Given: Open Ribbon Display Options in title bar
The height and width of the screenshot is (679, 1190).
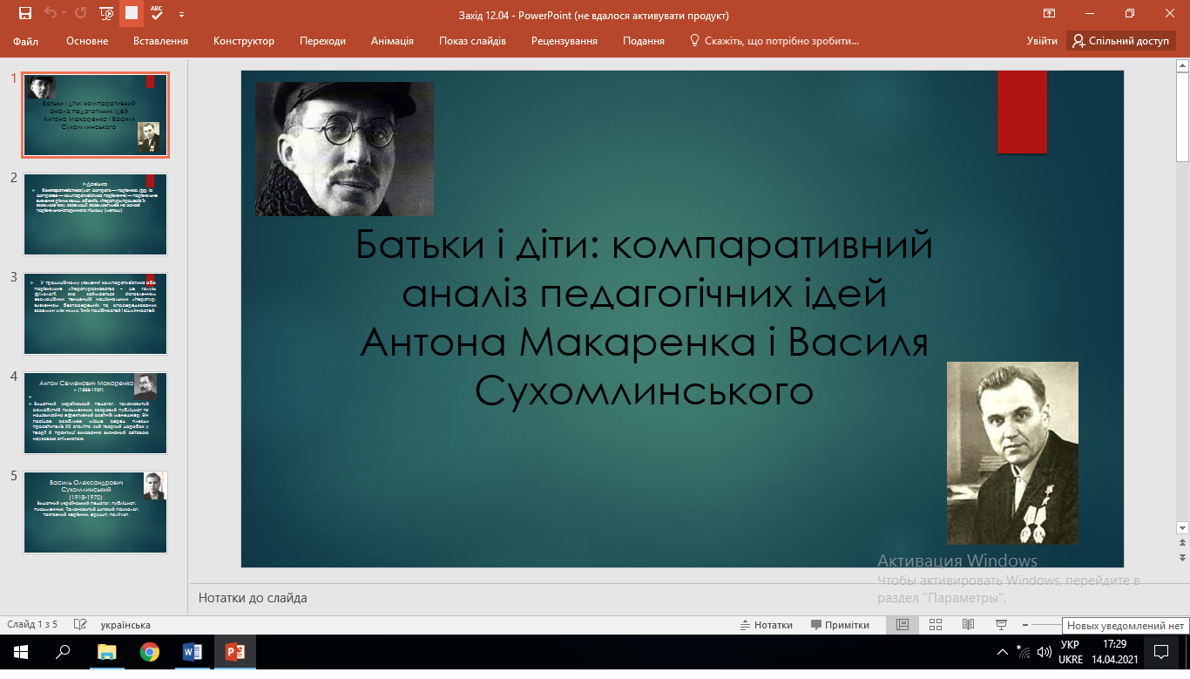Looking at the screenshot, I should (1049, 14).
